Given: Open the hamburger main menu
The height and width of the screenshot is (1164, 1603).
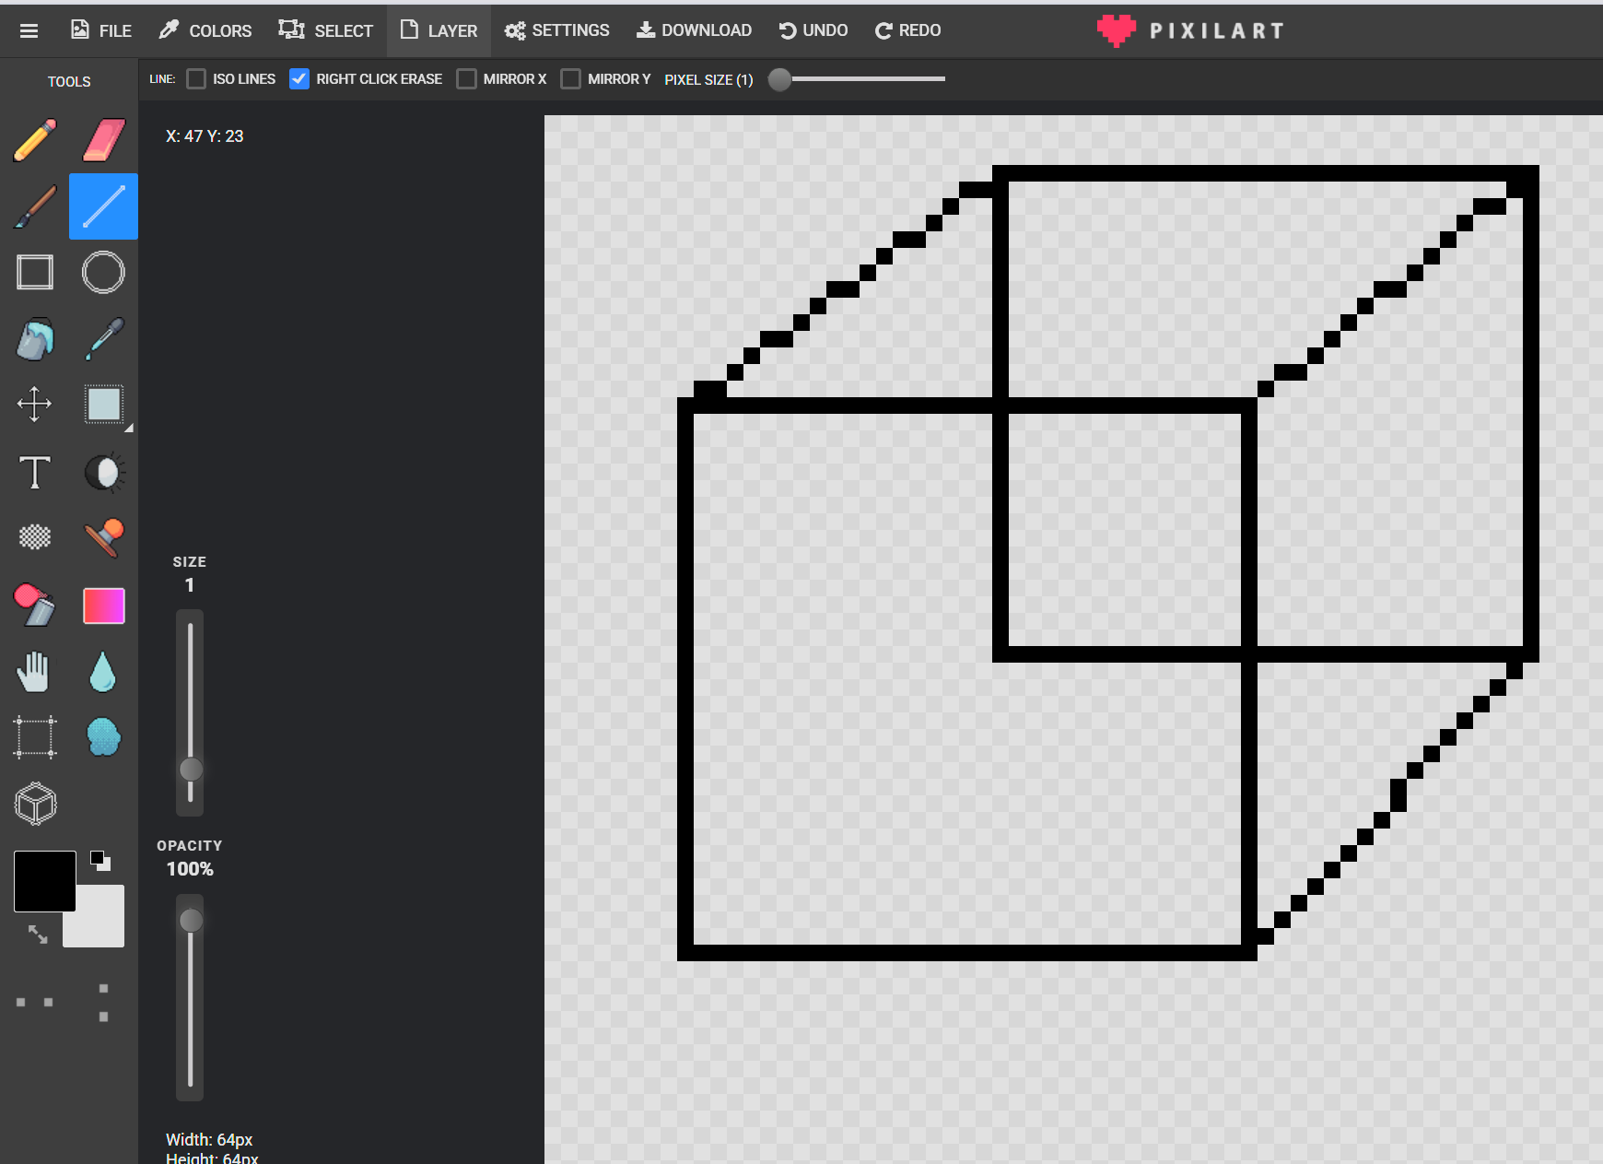Looking at the screenshot, I should (x=29, y=30).
